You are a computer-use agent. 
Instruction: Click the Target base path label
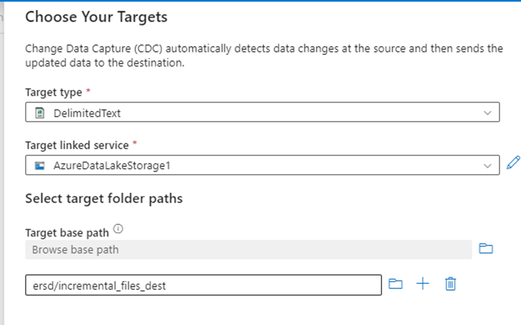click(67, 233)
